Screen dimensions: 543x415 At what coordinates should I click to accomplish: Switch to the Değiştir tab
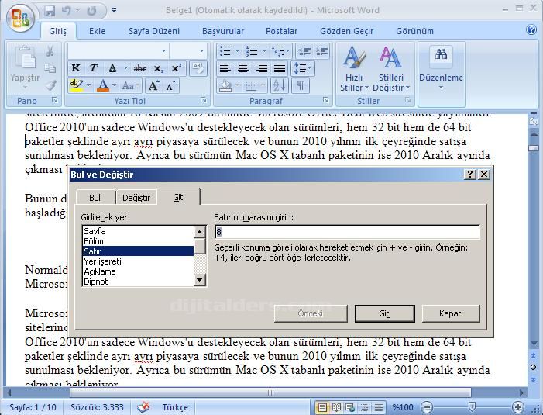(136, 198)
